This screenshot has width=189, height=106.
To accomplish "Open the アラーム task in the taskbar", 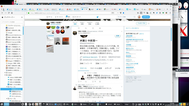I will (x=50, y=104).
